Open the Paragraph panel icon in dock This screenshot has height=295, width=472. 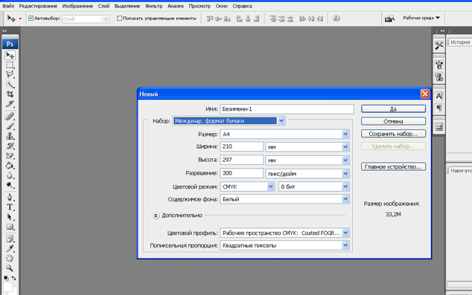point(439,108)
